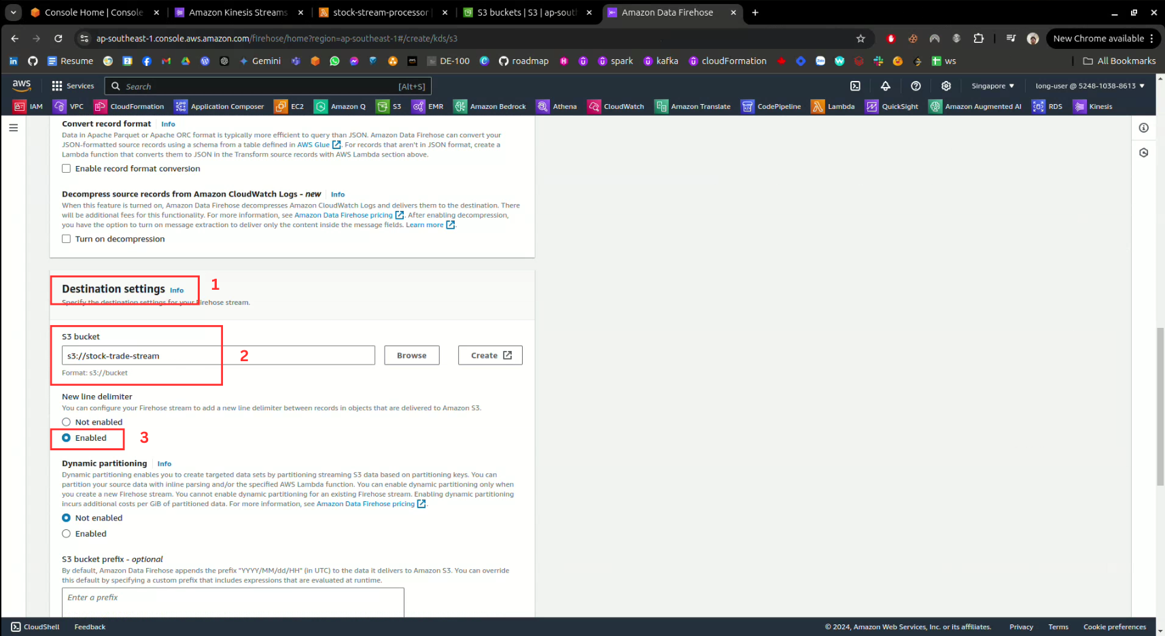Open Lambda service shortcut in favorites bar

[833, 106]
